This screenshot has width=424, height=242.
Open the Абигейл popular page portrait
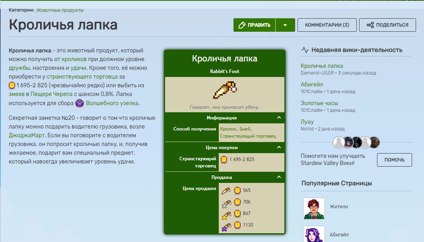(314, 234)
